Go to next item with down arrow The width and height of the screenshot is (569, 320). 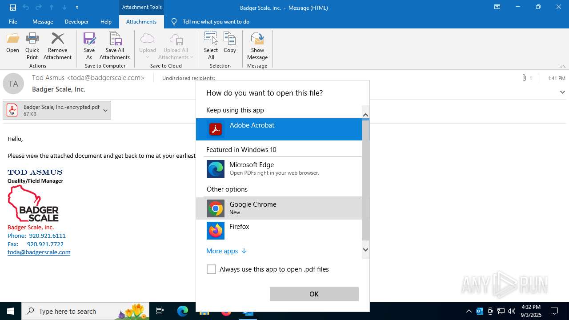pos(64,8)
